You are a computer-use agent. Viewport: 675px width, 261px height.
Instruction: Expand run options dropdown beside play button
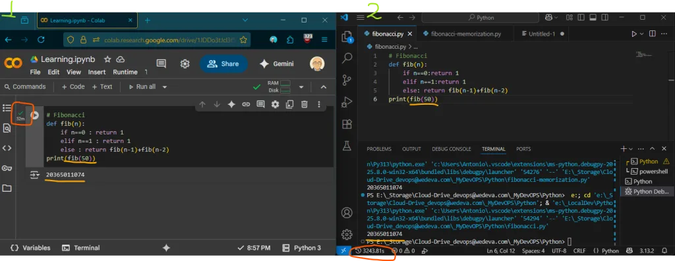[x=642, y=34]
